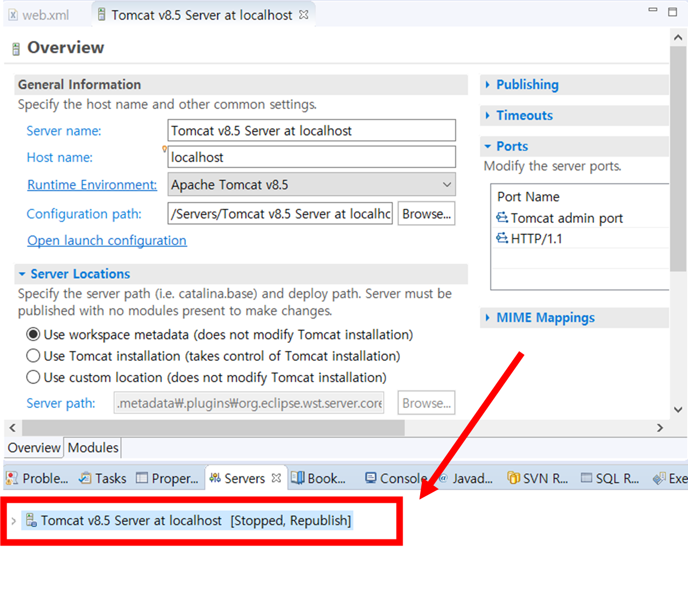
Task: Switch to the Overview bottom tab
Action: click(x=34, y=447)
